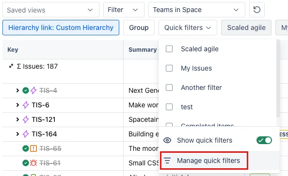
Task: Click the 'Building e' summary cell
Action: point(141,134)
